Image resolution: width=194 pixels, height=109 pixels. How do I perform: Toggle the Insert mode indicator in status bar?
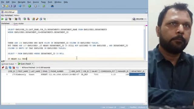(123, 107)
